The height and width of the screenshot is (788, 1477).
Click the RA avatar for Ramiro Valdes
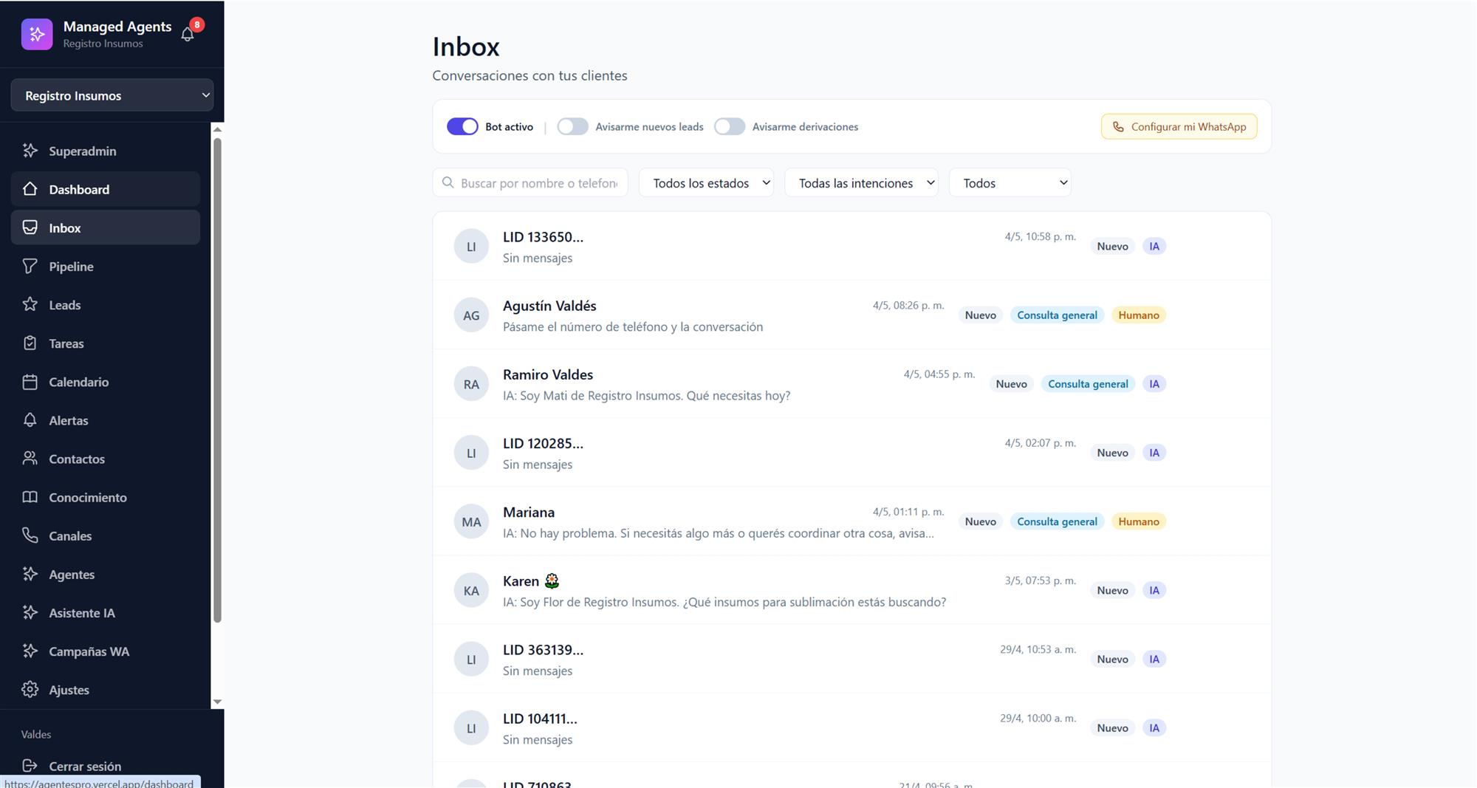[471, 384]
